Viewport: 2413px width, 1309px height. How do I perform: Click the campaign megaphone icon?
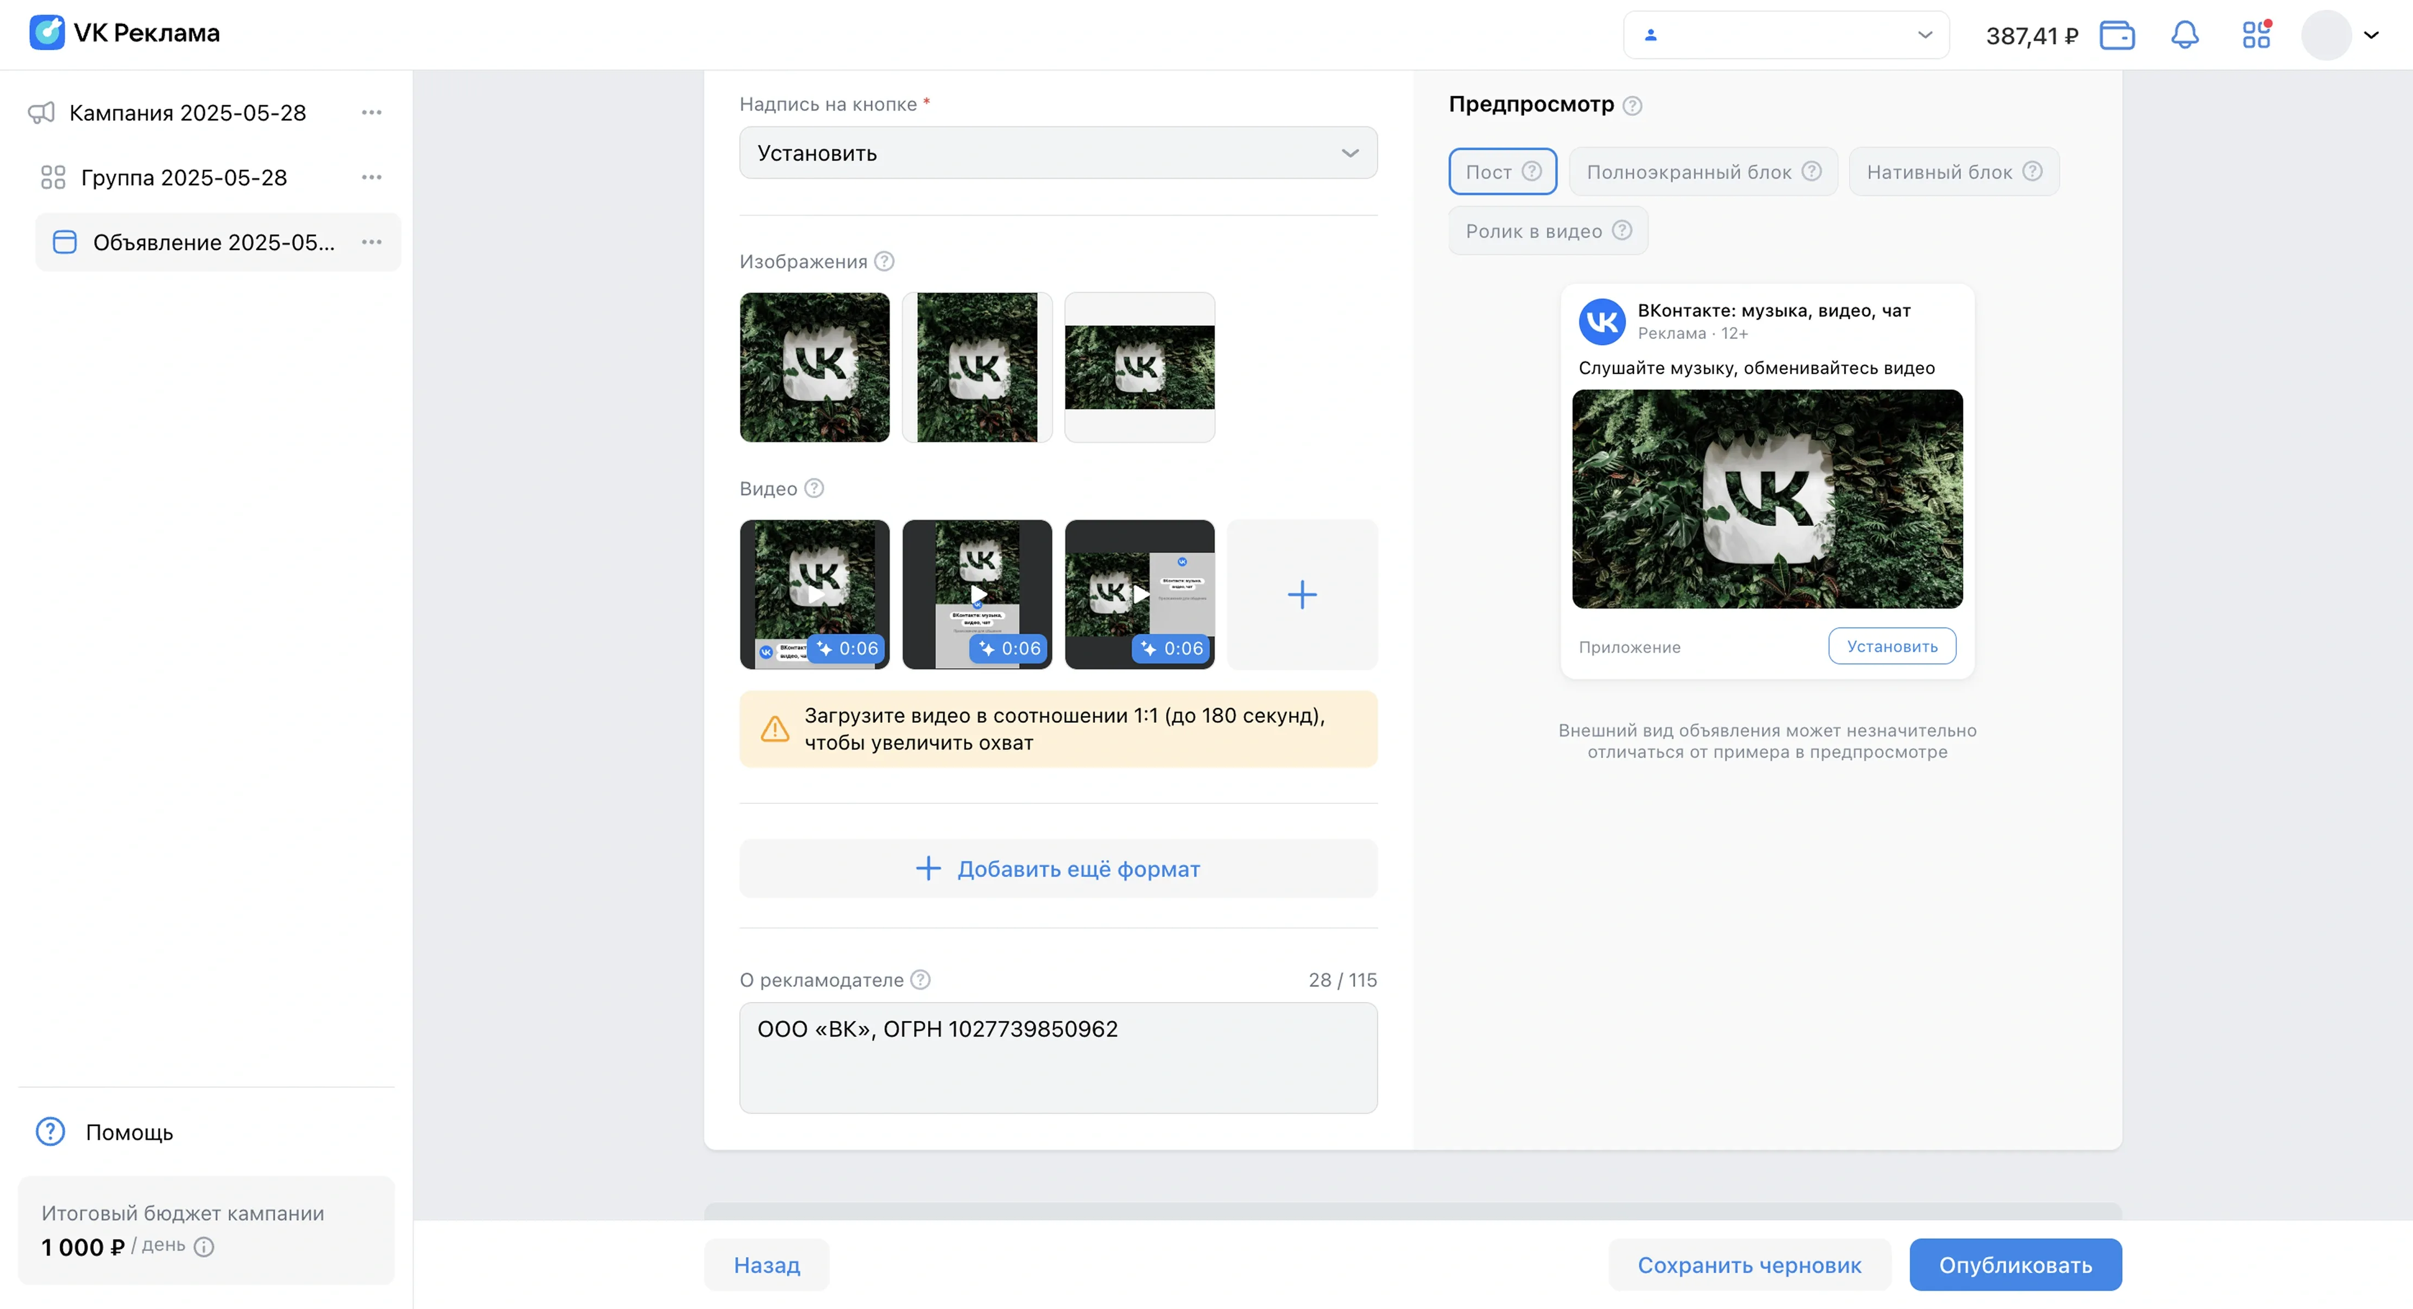41,112
